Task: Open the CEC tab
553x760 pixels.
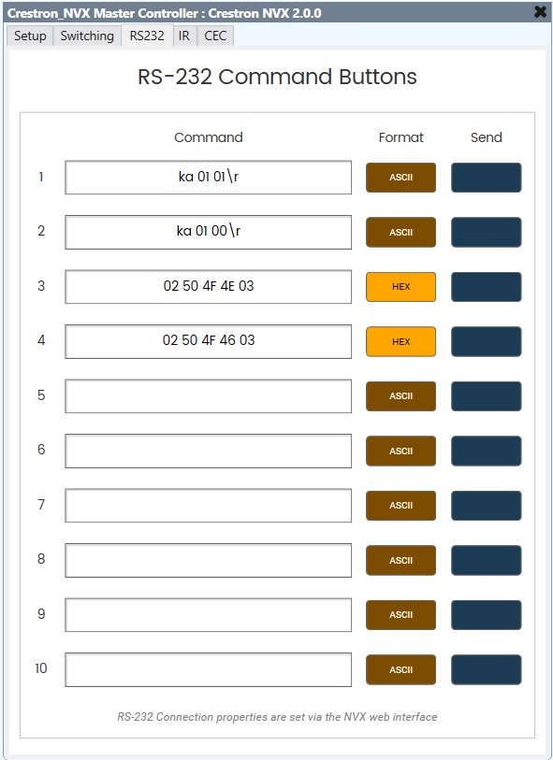Action: 215,36
